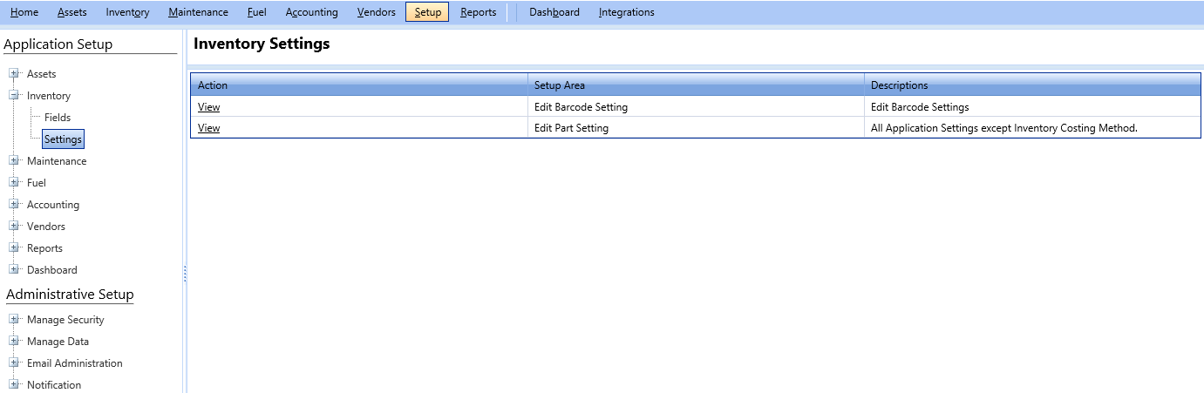Image resolution: width=1204 pixels, height=393 pixels.
Task: Click the sidebar splitter handle
Action: click(x=185, y=274)
